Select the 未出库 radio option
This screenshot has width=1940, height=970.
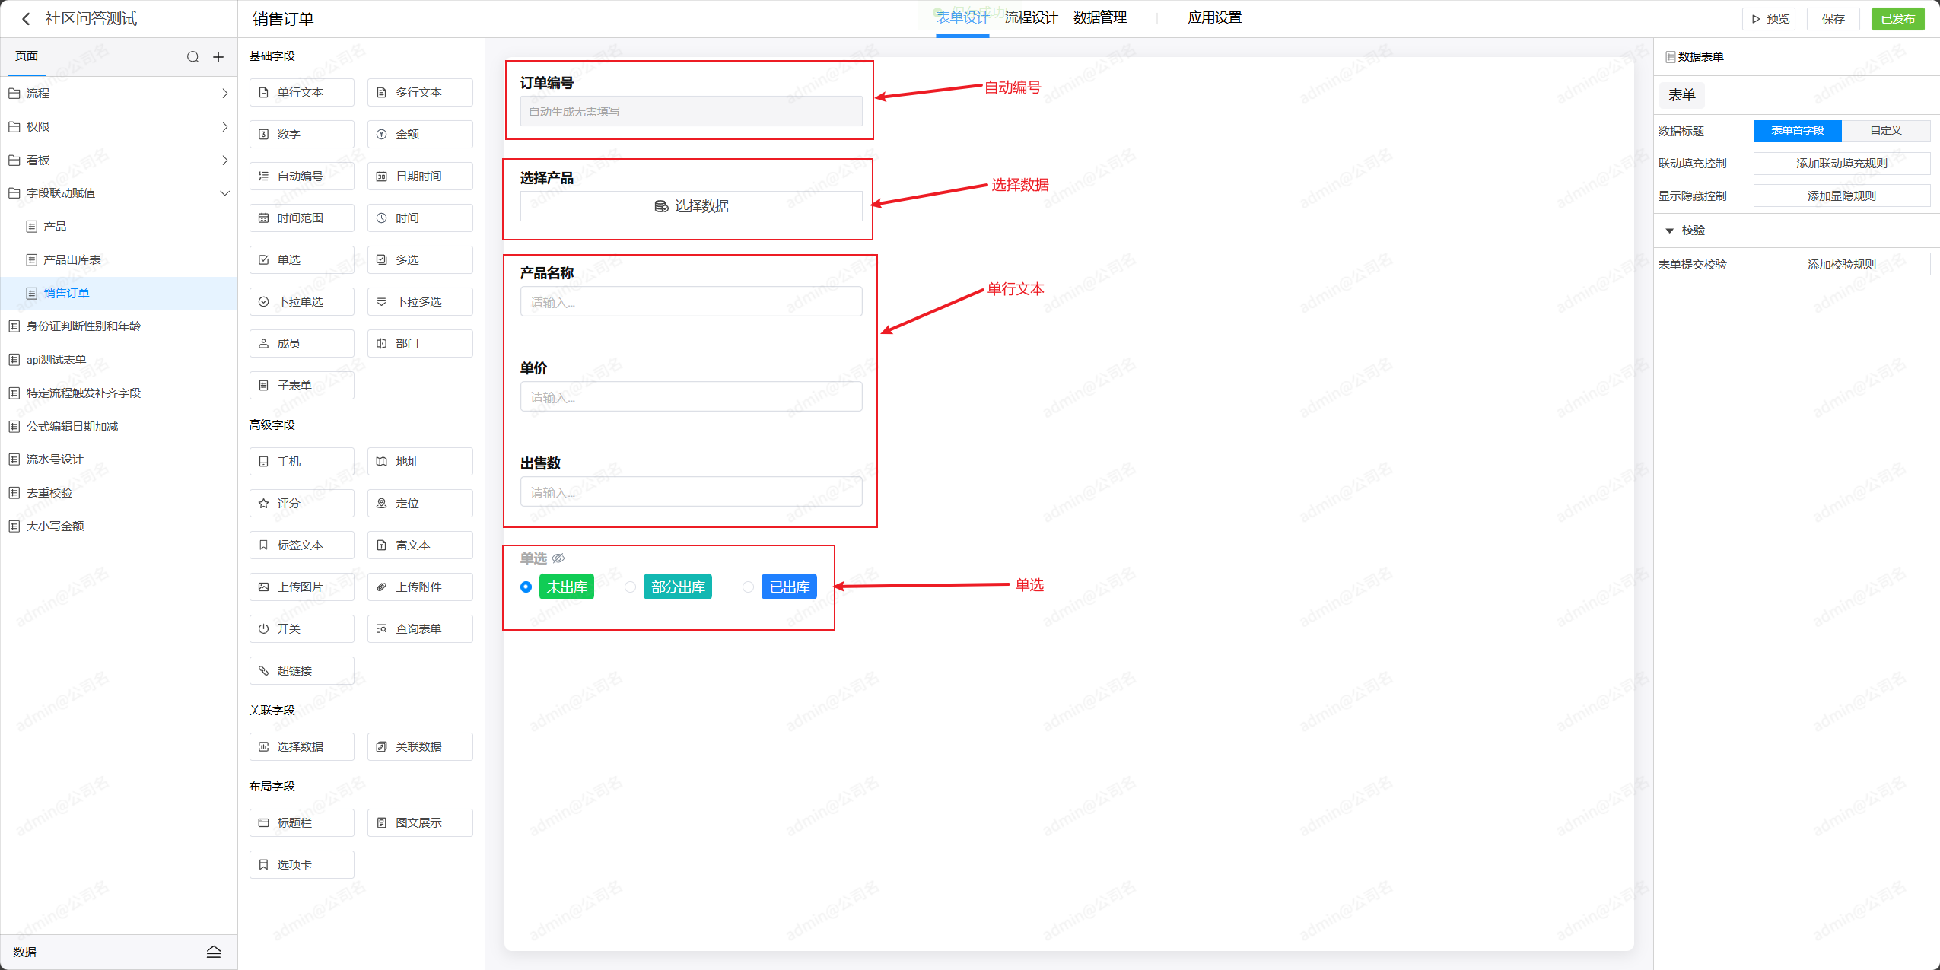click(x=526, y=587)
